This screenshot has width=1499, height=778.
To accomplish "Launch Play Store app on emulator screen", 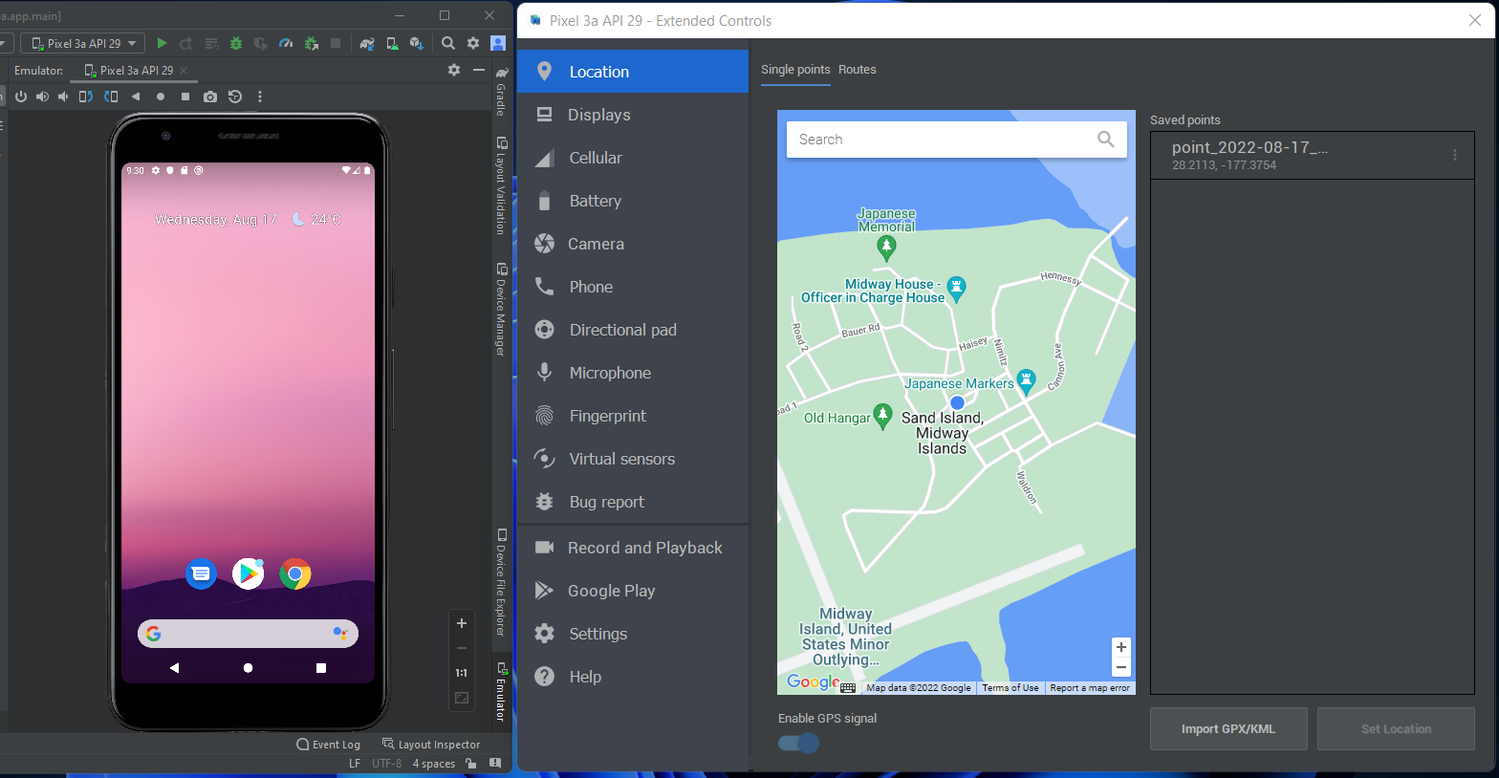I will click(249, 573).
